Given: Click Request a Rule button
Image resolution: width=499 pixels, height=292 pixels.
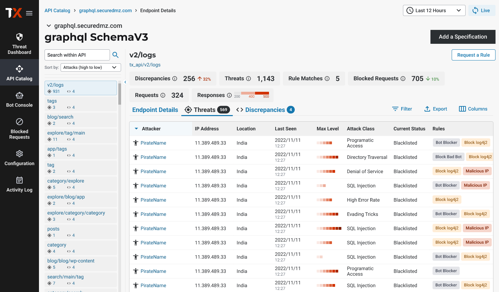Looking at the screenshot, I should (473, 55).
